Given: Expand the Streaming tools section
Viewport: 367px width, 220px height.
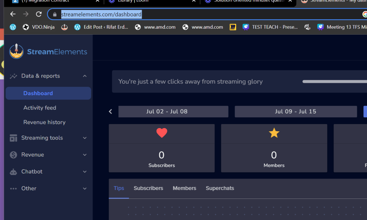Looking at the screenshot, I should coord(85,138).
